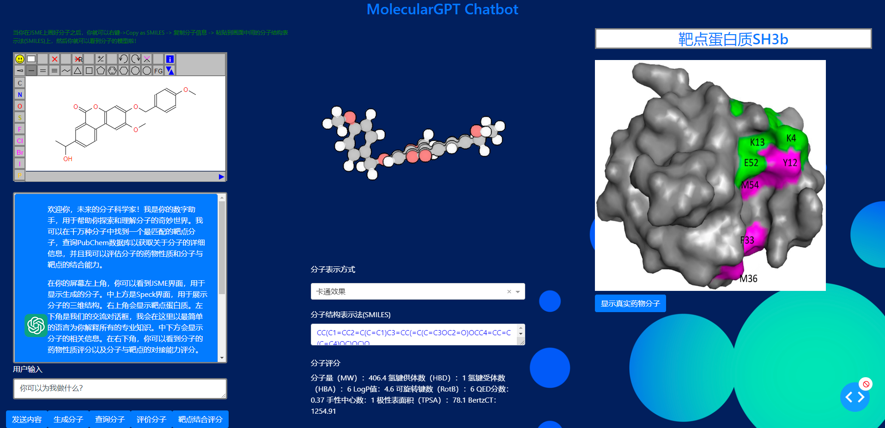Select the single bond tool
Viewport: 885px width, 428px height.
pyautogui.click(x=31, y=71)
